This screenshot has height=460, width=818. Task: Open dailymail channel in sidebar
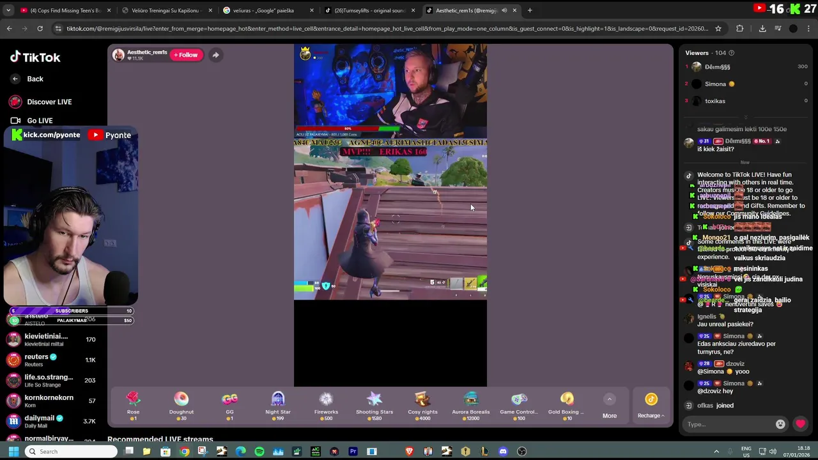click(51, 421)
